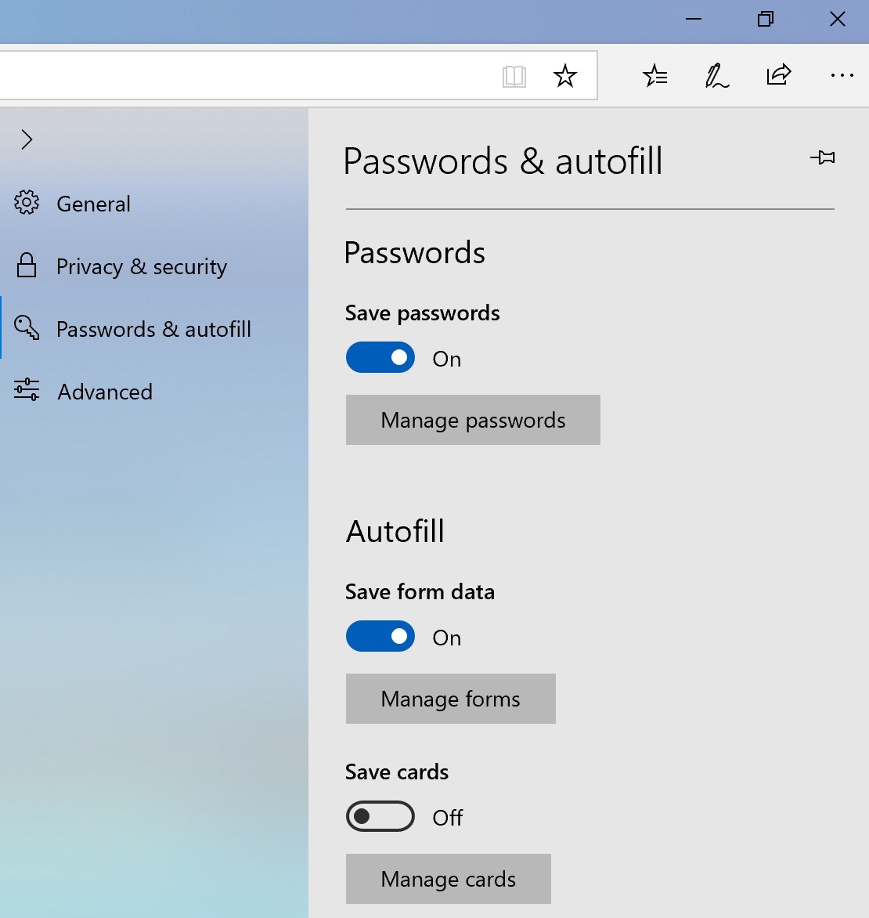Click the Manage passwords button
Image resolution: width=869 pixels, height=918 pixels.
pos(473,421)
